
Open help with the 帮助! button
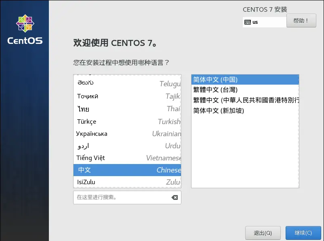click(x=301, y=21)
